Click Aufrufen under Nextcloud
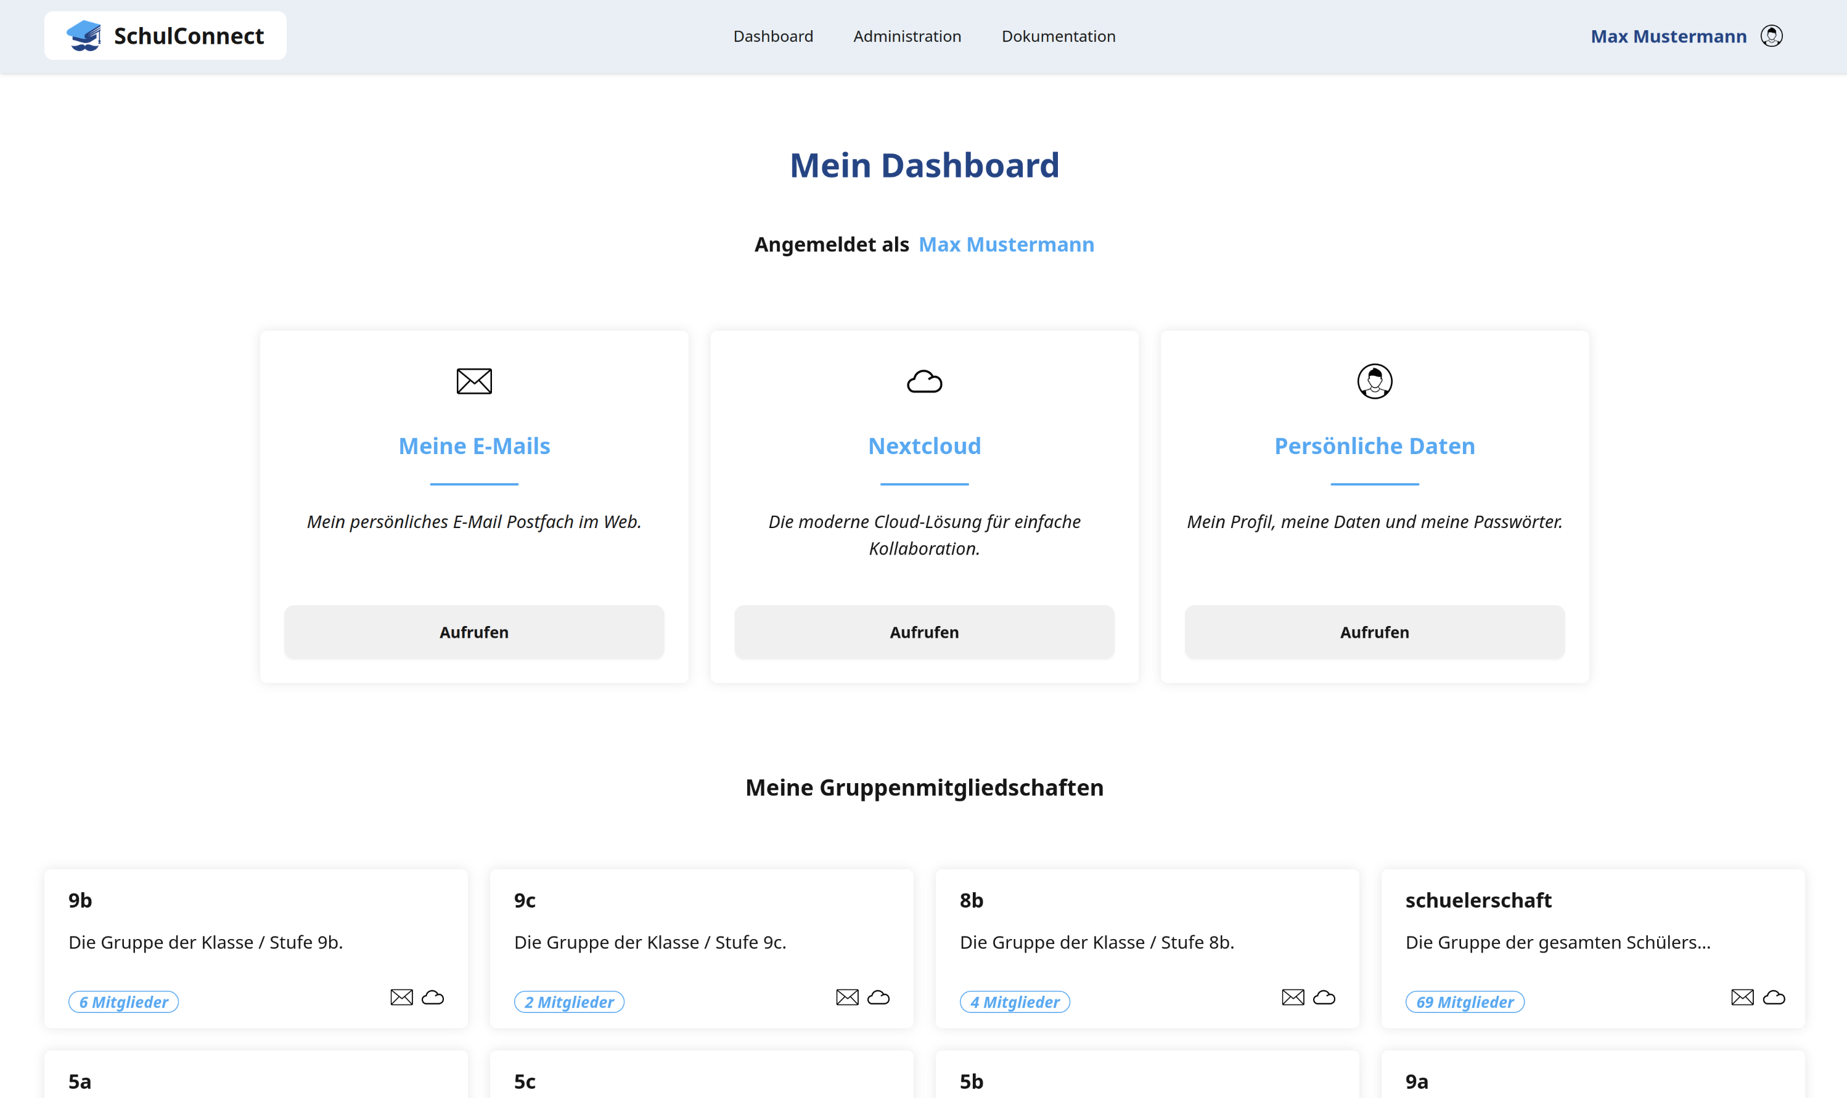Image resolution: width=1847 pixels, height=1098 pixels. click(925, 632)
